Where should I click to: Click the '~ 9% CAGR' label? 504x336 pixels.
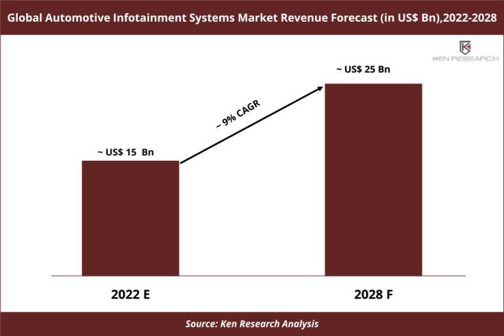(238, 114)
